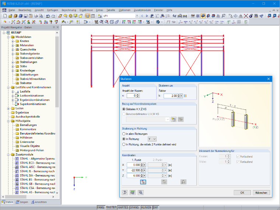Screen dimensions: 280x210
Task: Set view in Z direction icon
Action: 134,22
